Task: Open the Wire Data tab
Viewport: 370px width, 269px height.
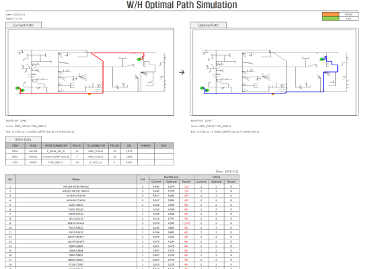Action: pyautogui.click(x=24, y=139)
